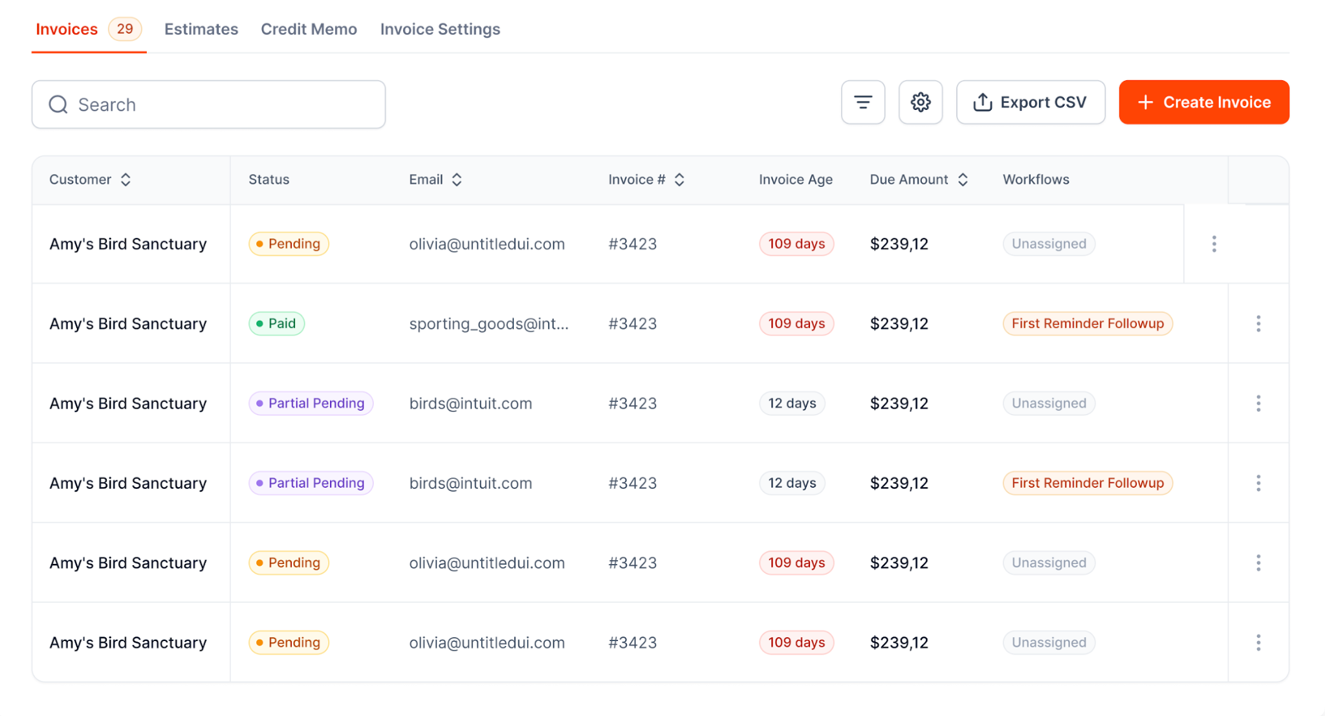This screenshot has width=1325, height=716.
Task: Open kebab menu for second Partial Pending row
Action: [x=1258, y=483]
